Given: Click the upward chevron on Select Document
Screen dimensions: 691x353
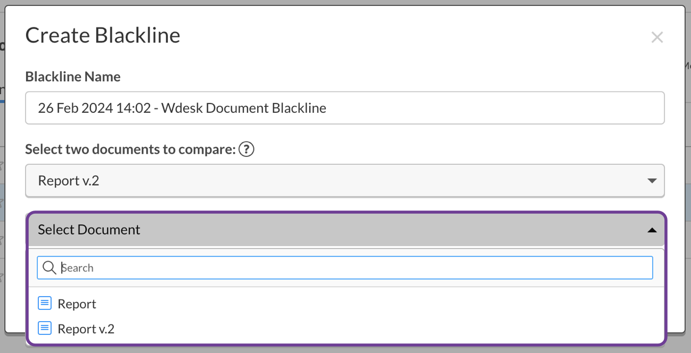Looking at the screenshot, I should (652, 230).
